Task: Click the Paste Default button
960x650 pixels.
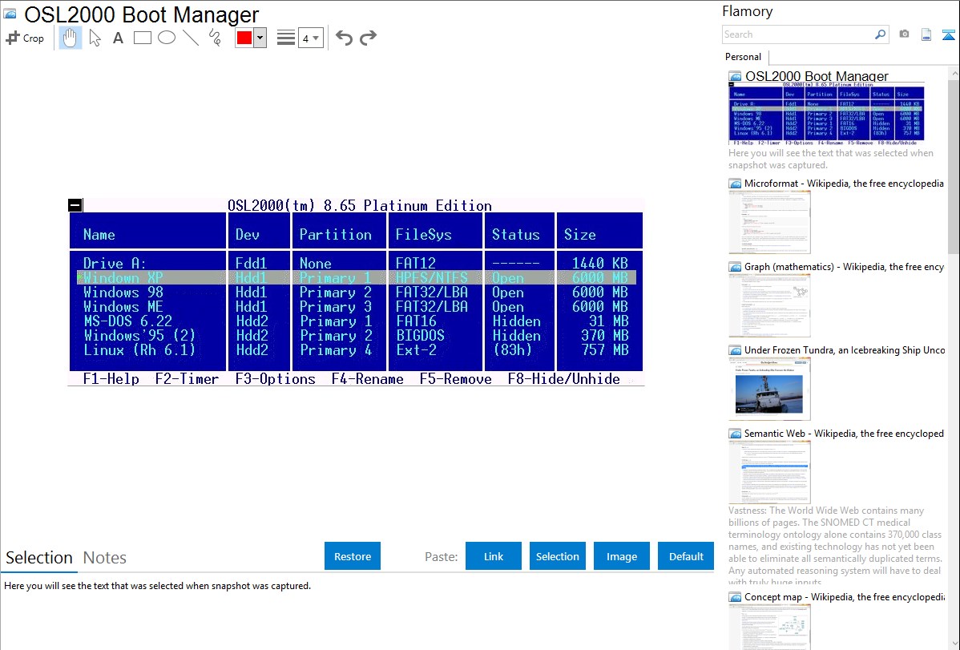Action: [x=686, y=556]
